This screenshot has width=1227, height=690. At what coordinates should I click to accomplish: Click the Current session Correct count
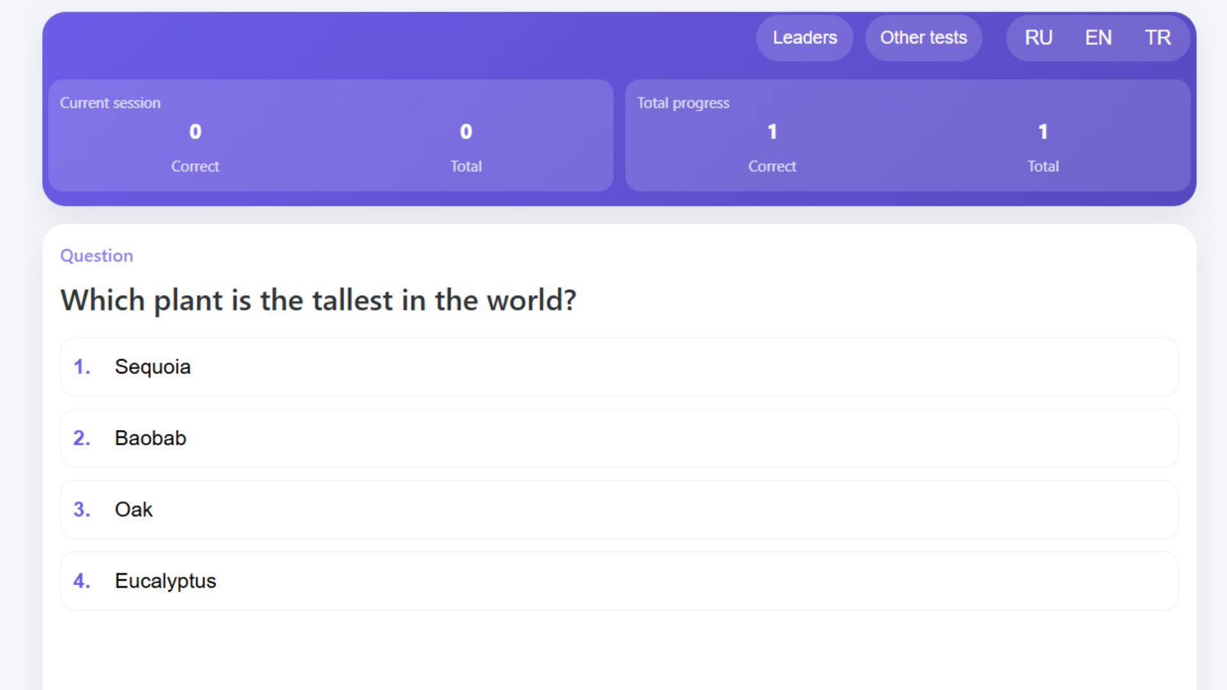[195, 132]
